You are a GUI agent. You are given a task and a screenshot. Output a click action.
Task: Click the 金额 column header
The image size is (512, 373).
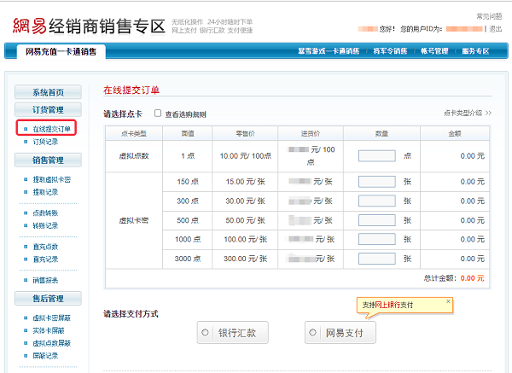455,133
